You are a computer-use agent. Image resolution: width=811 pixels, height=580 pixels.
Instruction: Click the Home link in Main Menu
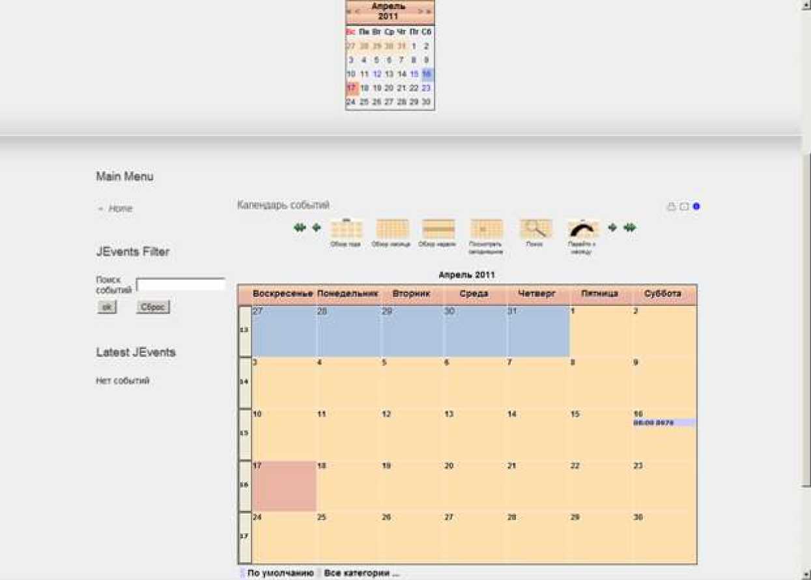pyautogui.click(x=121, y=208)
